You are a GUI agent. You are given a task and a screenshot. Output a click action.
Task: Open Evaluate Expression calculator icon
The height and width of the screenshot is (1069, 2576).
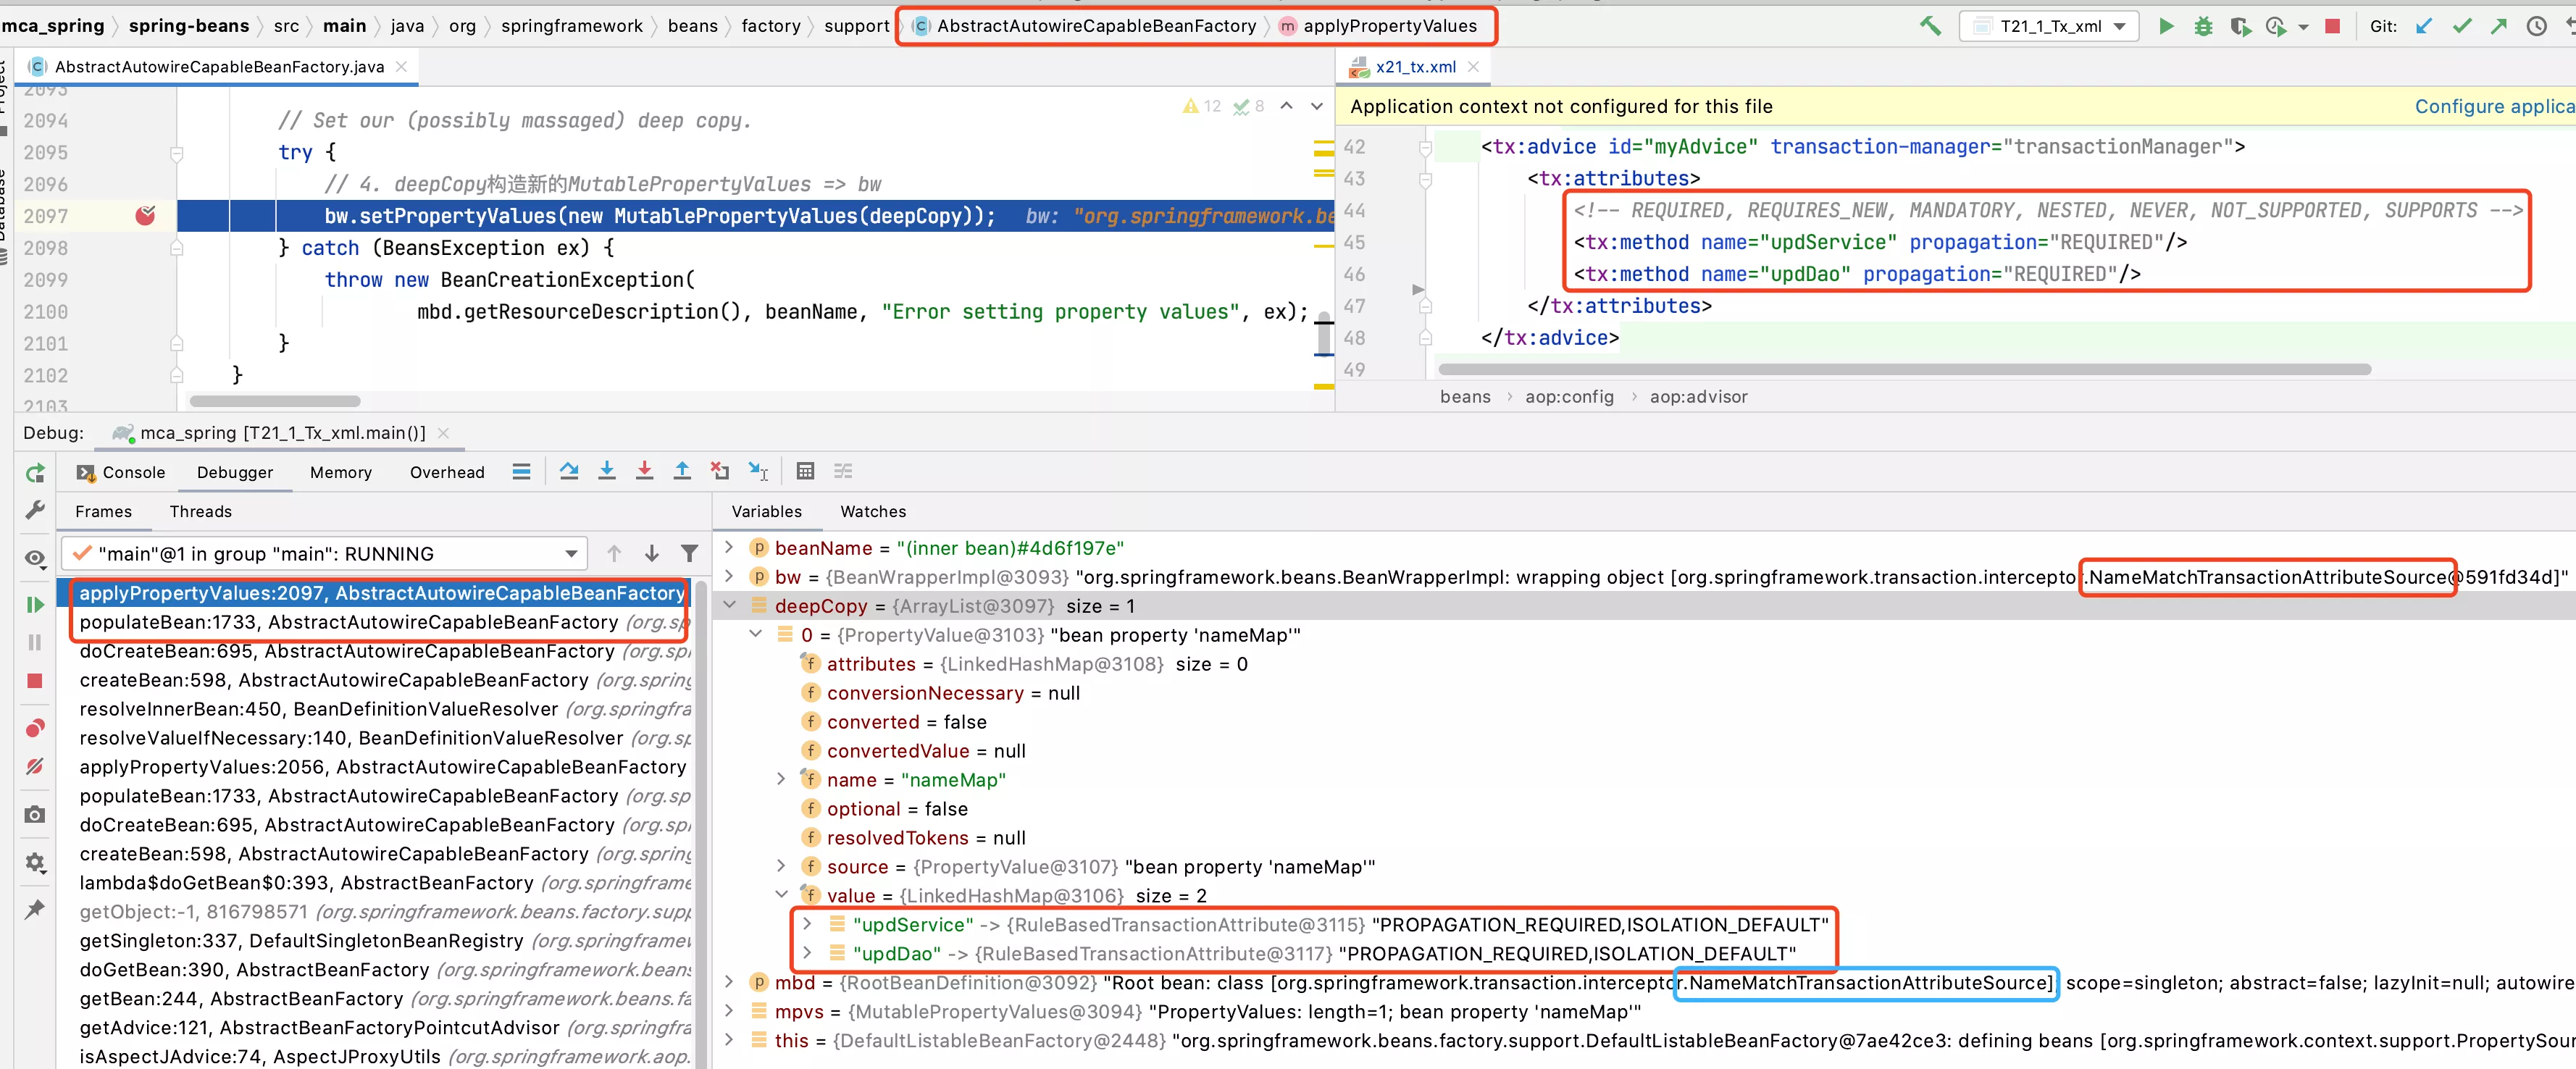(x=805, y=471)
